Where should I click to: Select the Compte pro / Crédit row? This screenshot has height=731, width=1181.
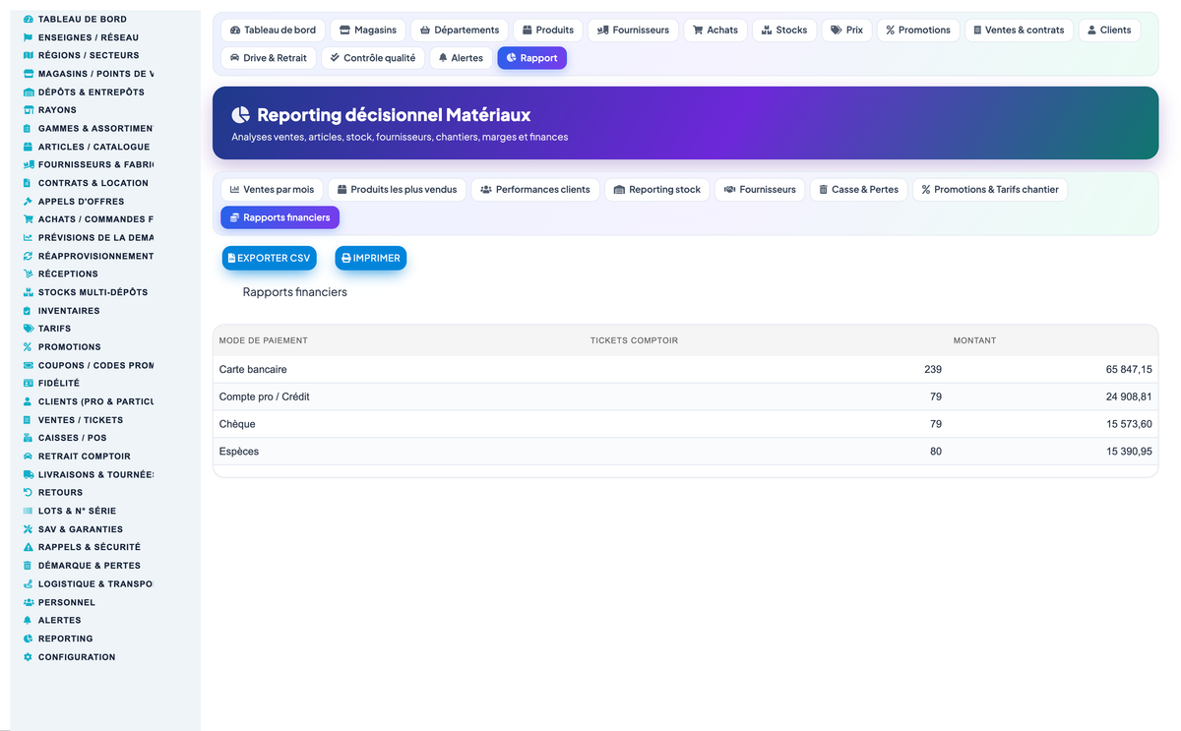coord(685,396)
